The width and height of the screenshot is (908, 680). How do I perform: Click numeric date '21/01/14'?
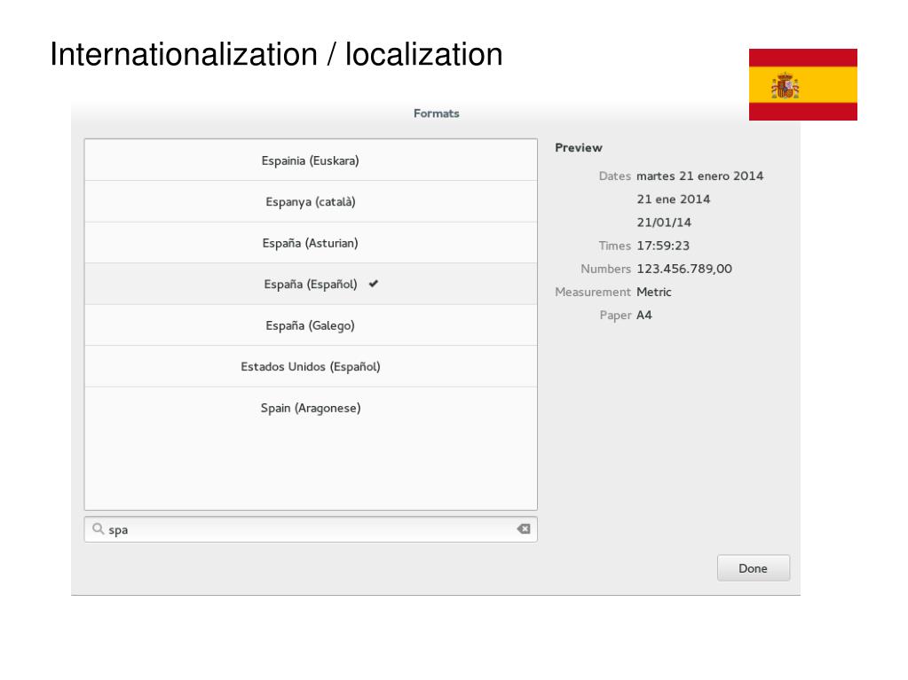coord(664,222)
